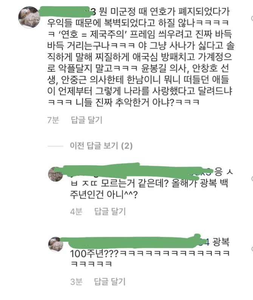Select the reply text 광복 100주년???ㅋㅋㅋ
Screen dimensions: 253x300
click(x=150, y=254)
